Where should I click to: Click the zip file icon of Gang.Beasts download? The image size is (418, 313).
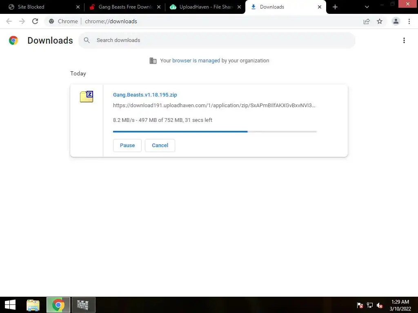pyautogui.click(x=87, y=96)
